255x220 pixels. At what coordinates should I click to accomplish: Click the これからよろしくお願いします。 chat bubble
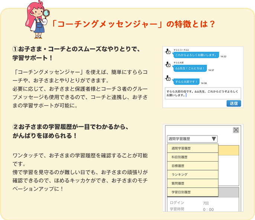point(196,55)
